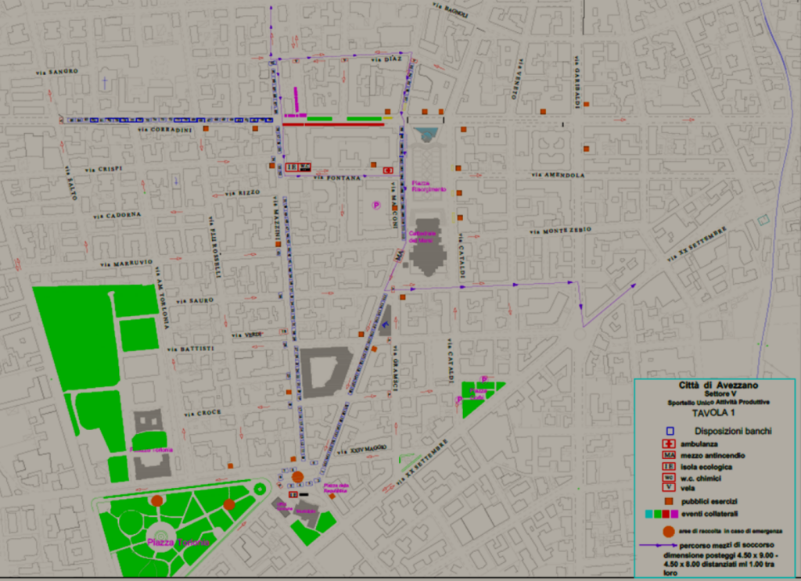Select the V vela legend icon
Image resolution: width=801 pixels, height=581 pixels.
(669, 489)
